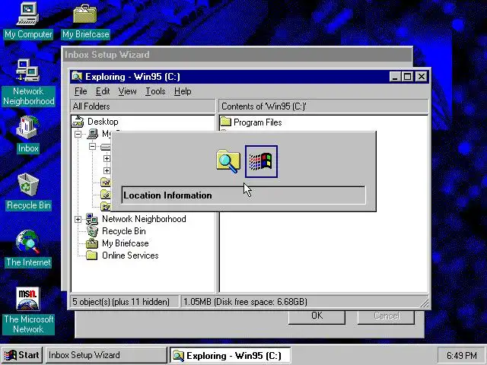
Task: Click the Desktop icon in folder tree
Action: tap(78, 122)
